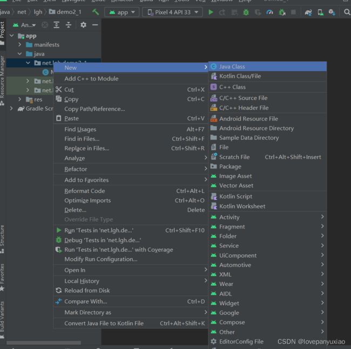
Task: Click the Search Everywhere magnifier icon
Action: (347, 12)
